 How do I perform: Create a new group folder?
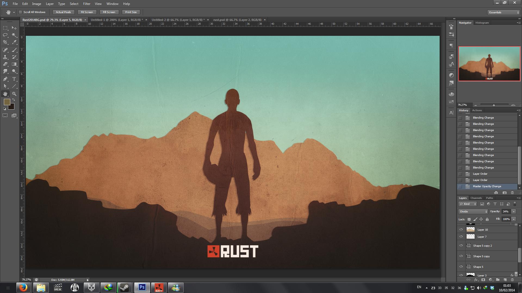click(498, 280)
